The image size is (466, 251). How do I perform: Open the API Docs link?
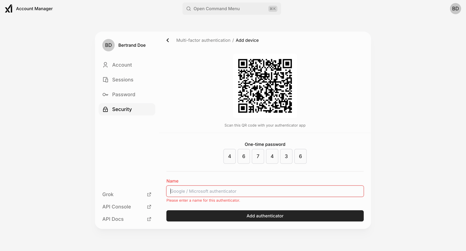pyautogui.click(x=127, y=219)
